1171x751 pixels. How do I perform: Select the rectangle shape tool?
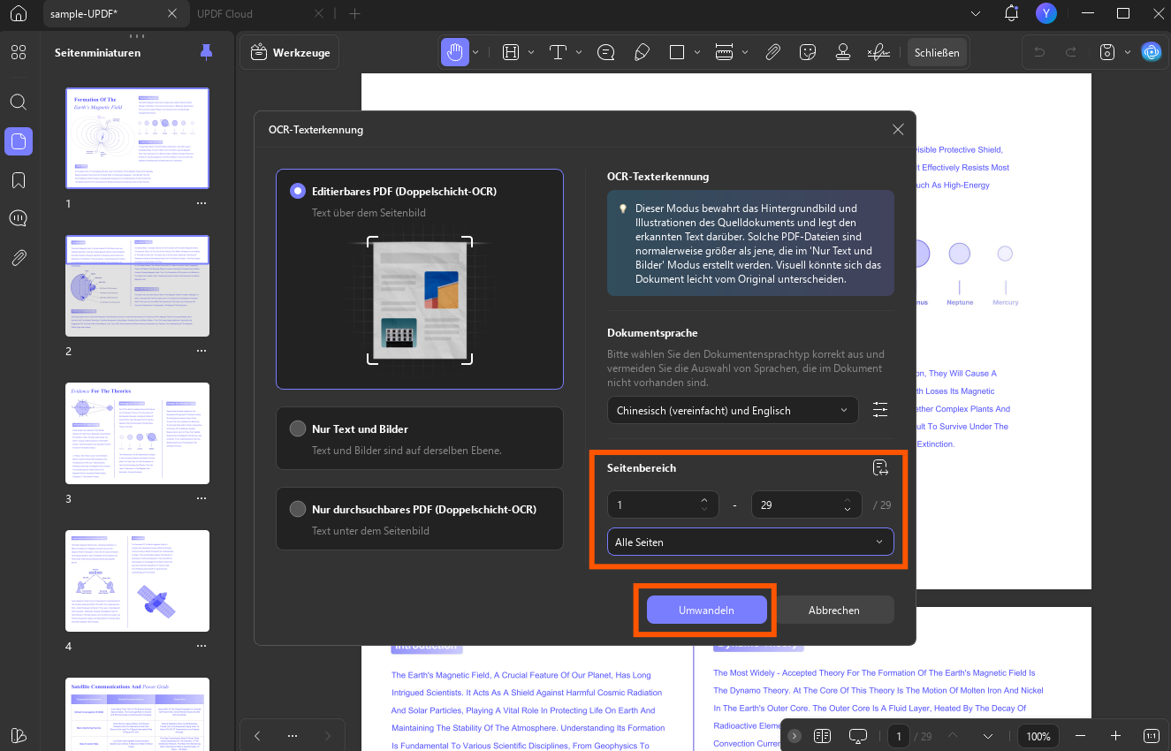pos(677,52)
